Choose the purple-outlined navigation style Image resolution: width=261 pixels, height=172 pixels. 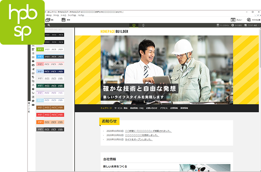(50, 93)
